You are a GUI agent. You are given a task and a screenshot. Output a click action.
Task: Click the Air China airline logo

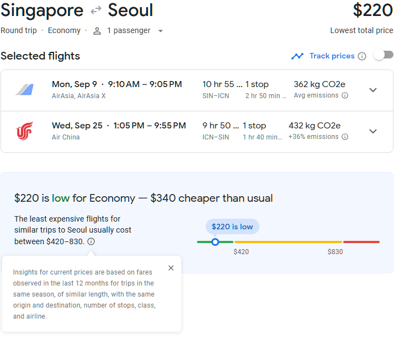pos(24,131)
